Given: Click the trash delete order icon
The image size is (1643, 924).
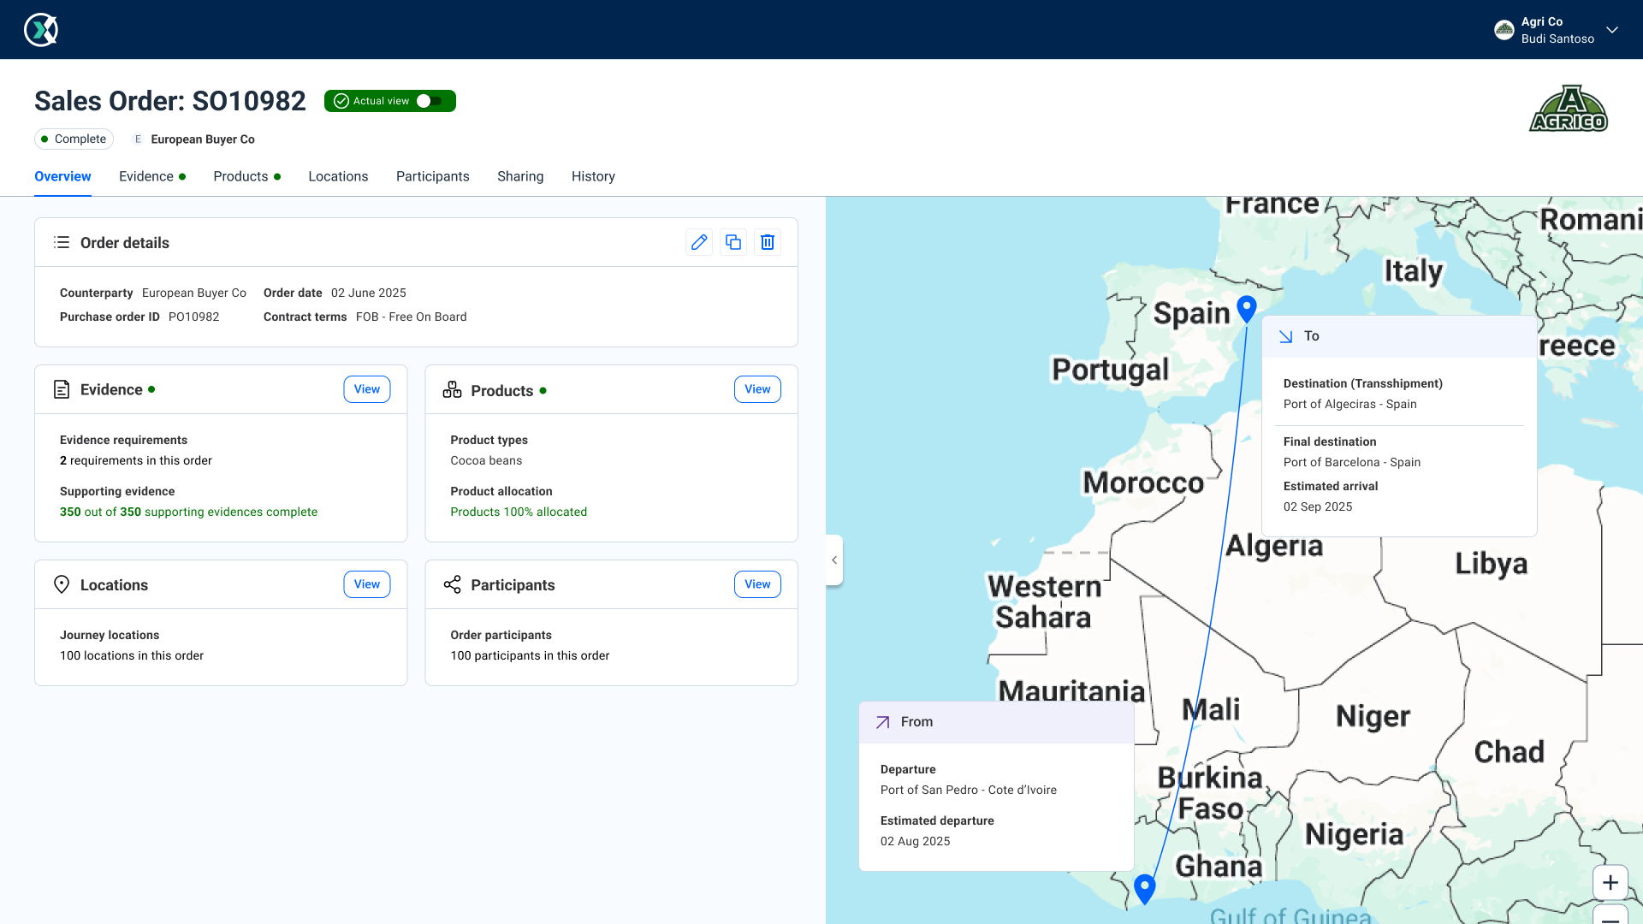Looking at the screenshot, I should (768, 242).
